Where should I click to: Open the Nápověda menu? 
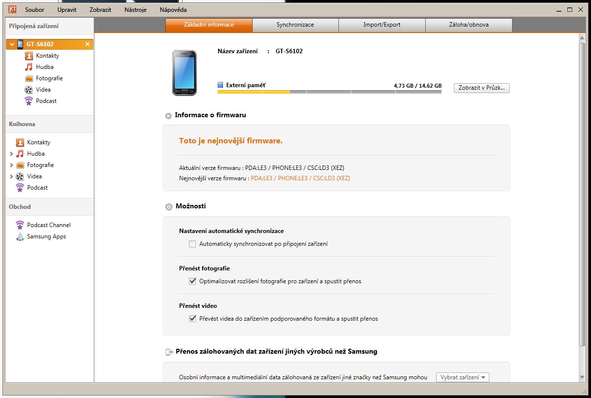173,10
